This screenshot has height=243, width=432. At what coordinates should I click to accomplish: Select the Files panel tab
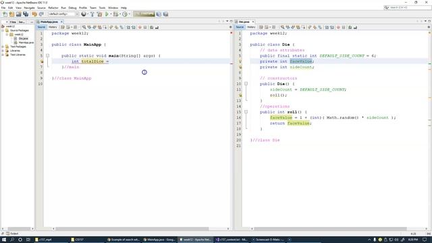pos(13,22)
